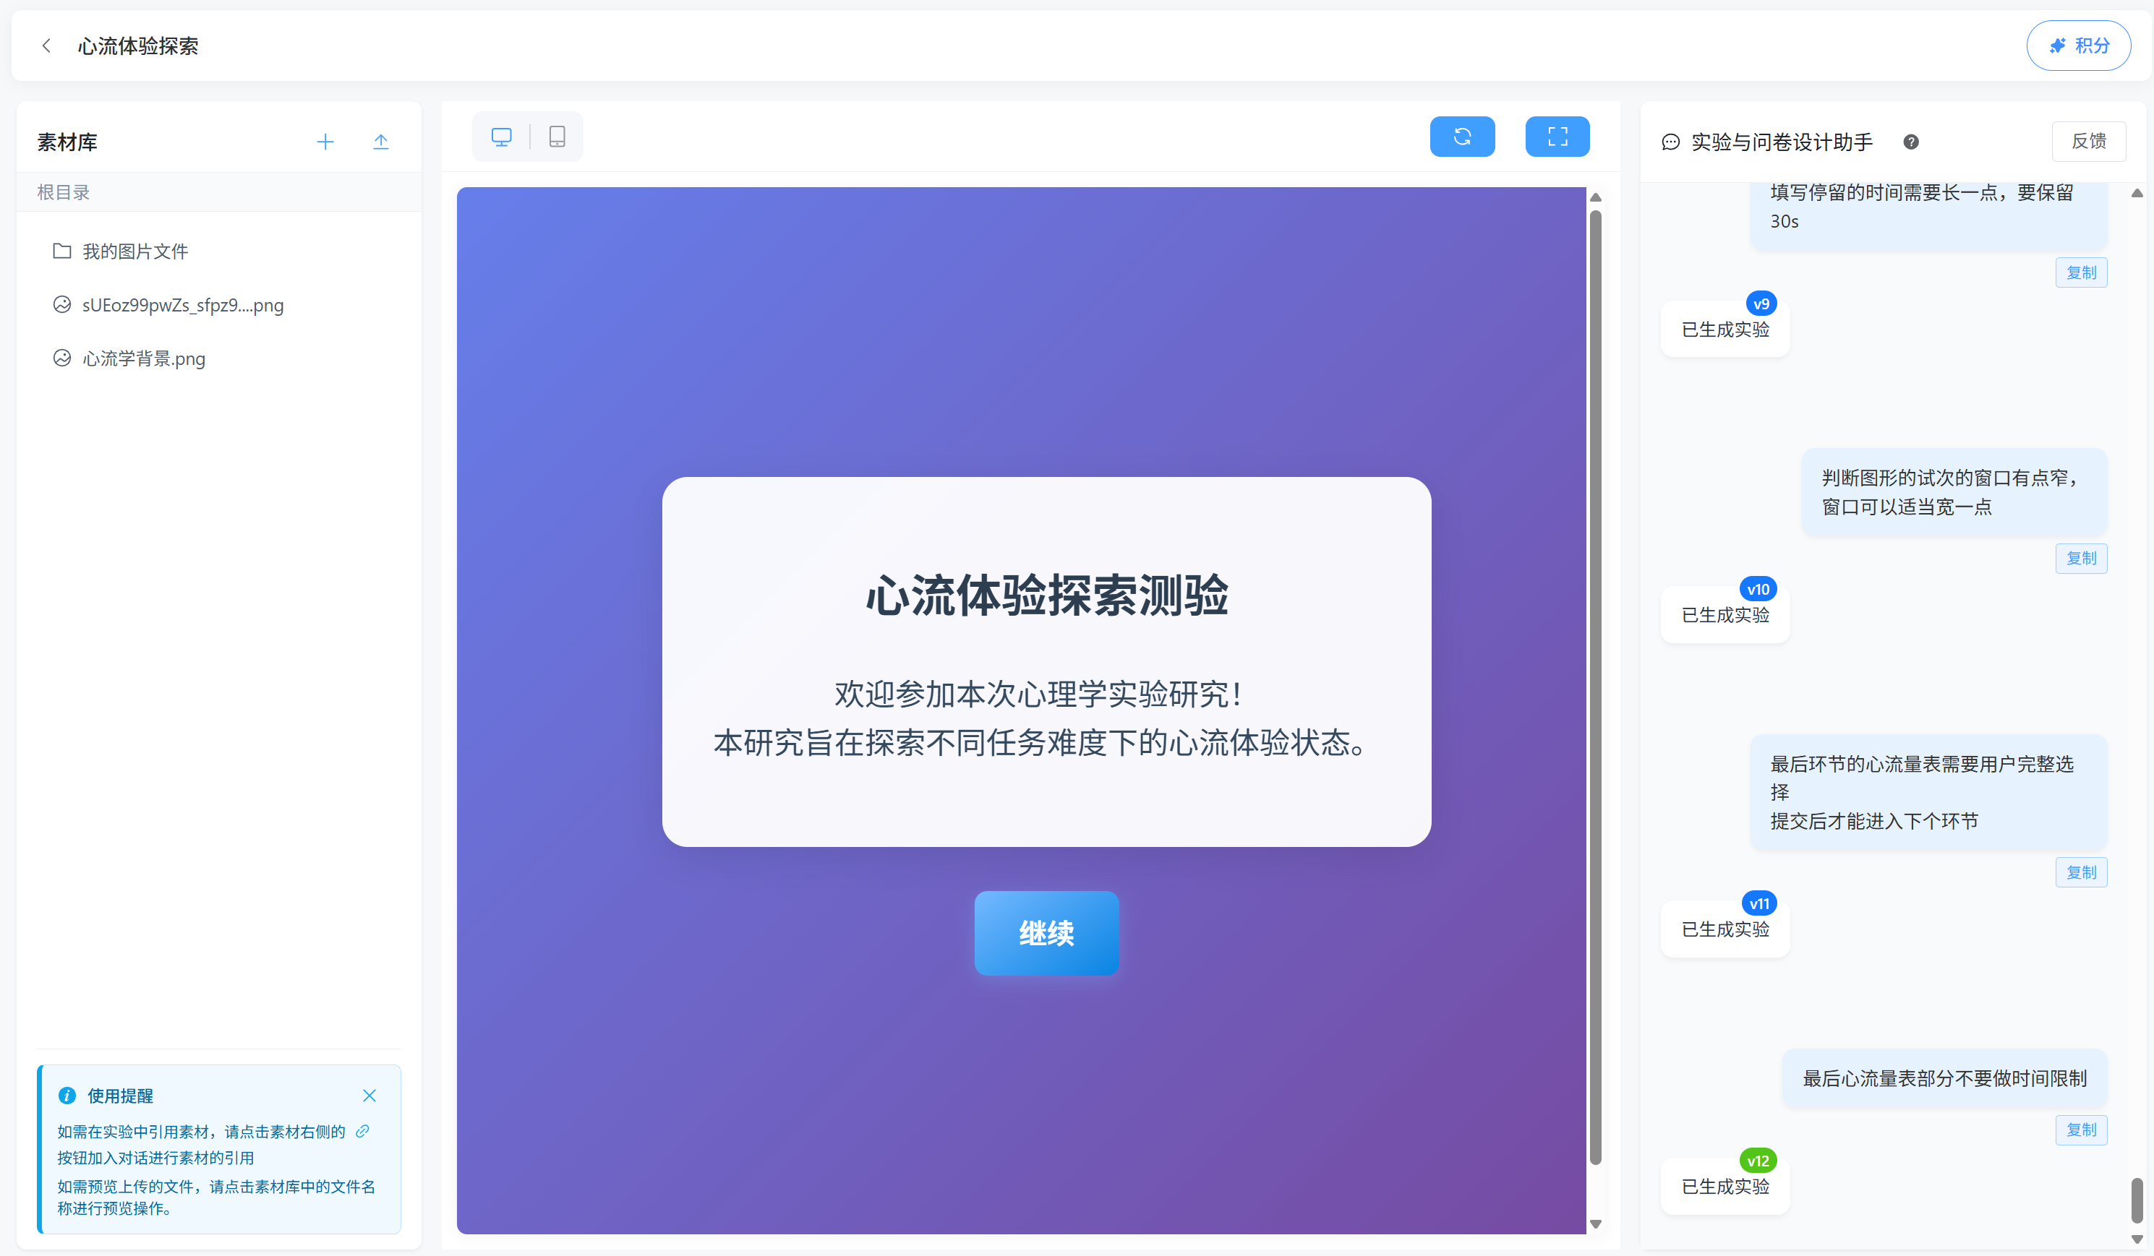Close the 使用提醒 notice
The height and width of the screenshot is (1256, 2154).
point(369,1096)
